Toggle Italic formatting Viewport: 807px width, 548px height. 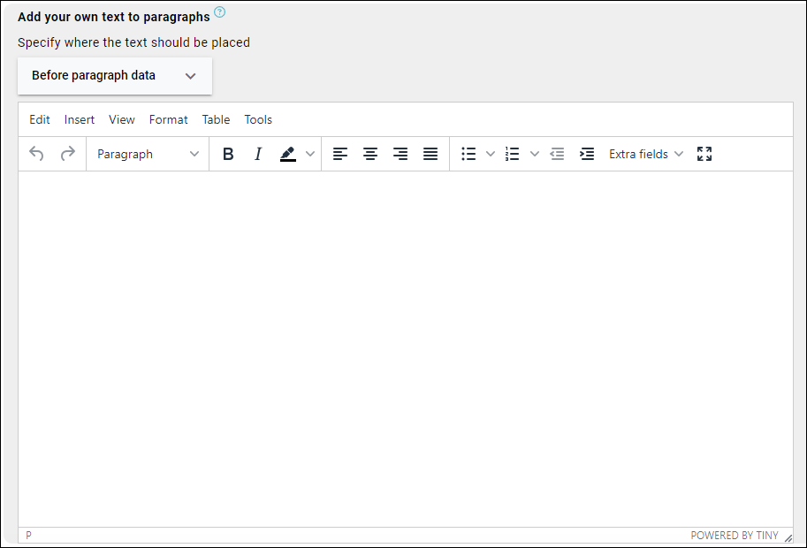pyautogui.click(x=258, y=153)
